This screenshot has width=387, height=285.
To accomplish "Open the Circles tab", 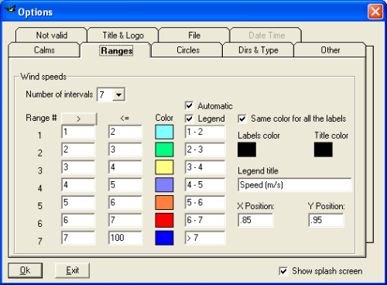I will (x=188, y=50).
